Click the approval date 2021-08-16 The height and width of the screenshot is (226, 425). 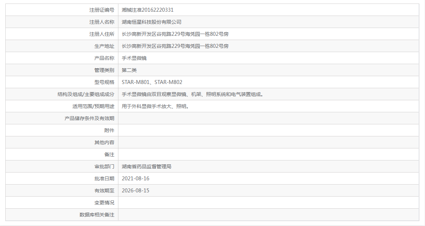(x=135, y=179)
